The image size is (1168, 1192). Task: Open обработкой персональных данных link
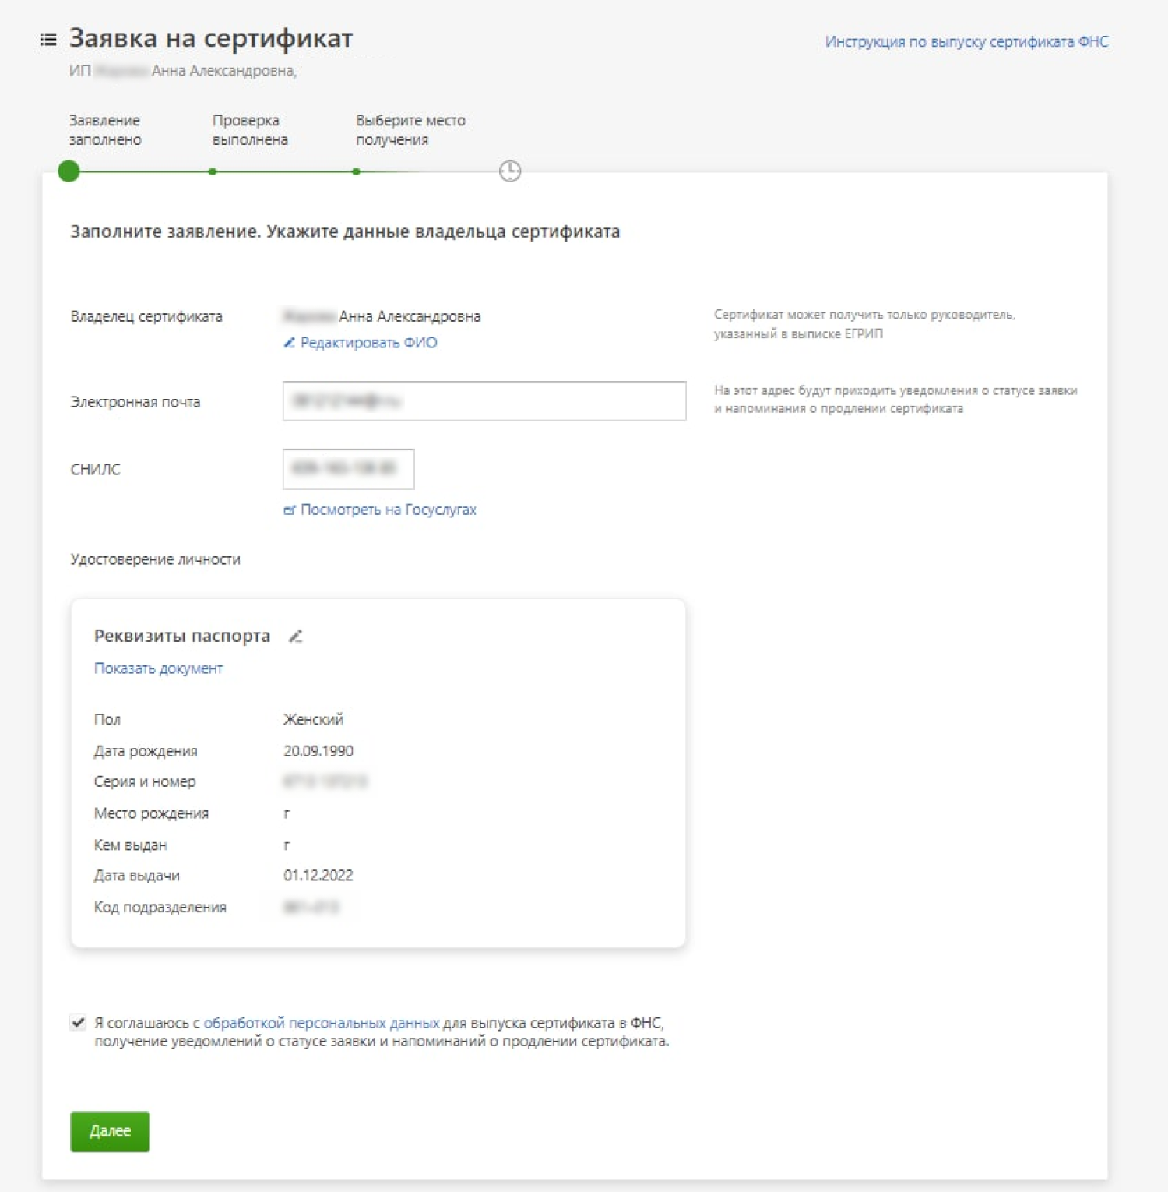pyautogui.click(x=322, y=1023)
